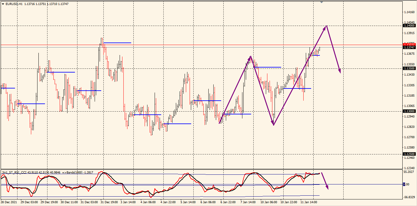Select the blue horizontal line near 31 Dec peak

click(117, 43)
